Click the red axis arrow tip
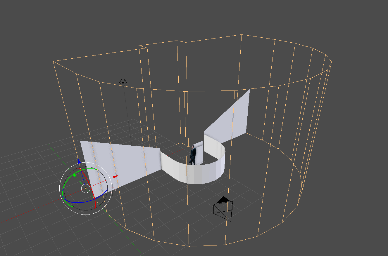The width and height of the screenshot is (388, 256). pos(115,177)
